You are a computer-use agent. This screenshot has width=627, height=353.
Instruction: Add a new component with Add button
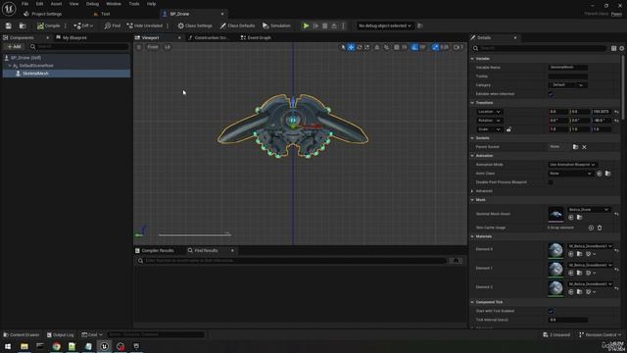click(14, 47)
